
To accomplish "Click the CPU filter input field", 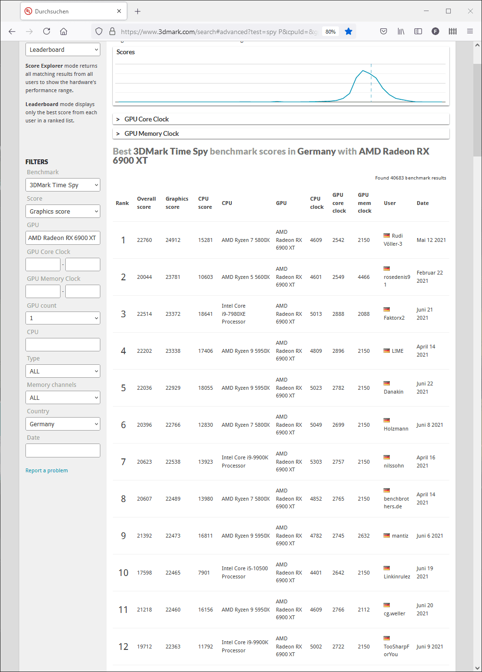I will [63, 345].
